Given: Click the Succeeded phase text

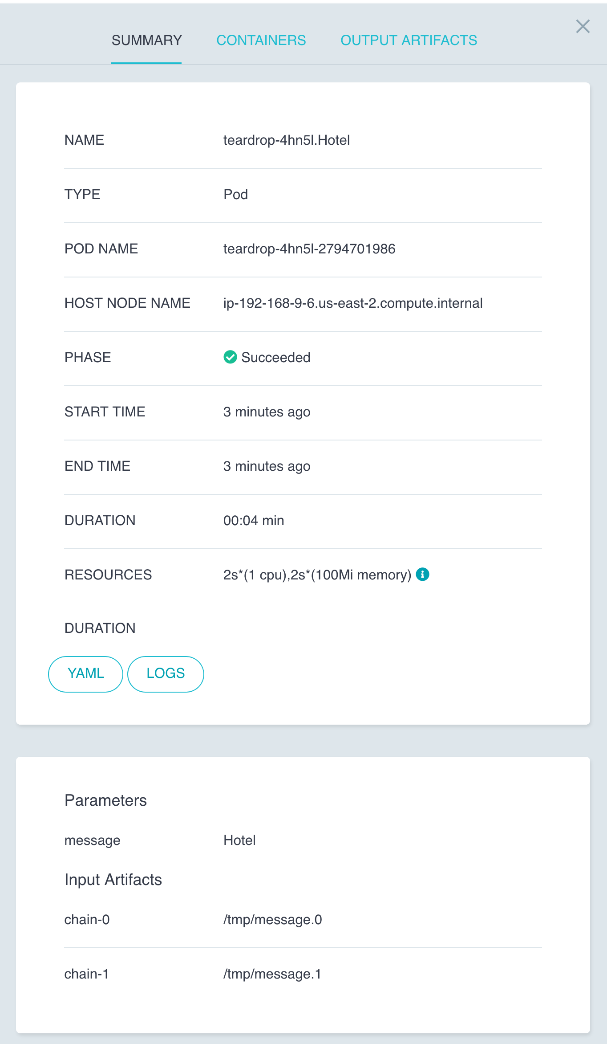Looking at the screenshot, I should coord(275,357).
